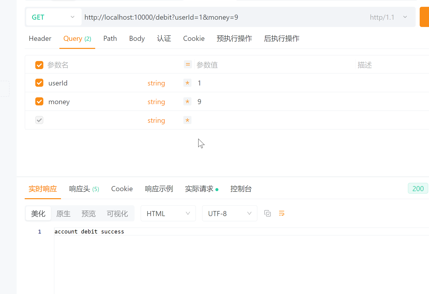Copy the response content using the copy icon

(x=267, y=213)
